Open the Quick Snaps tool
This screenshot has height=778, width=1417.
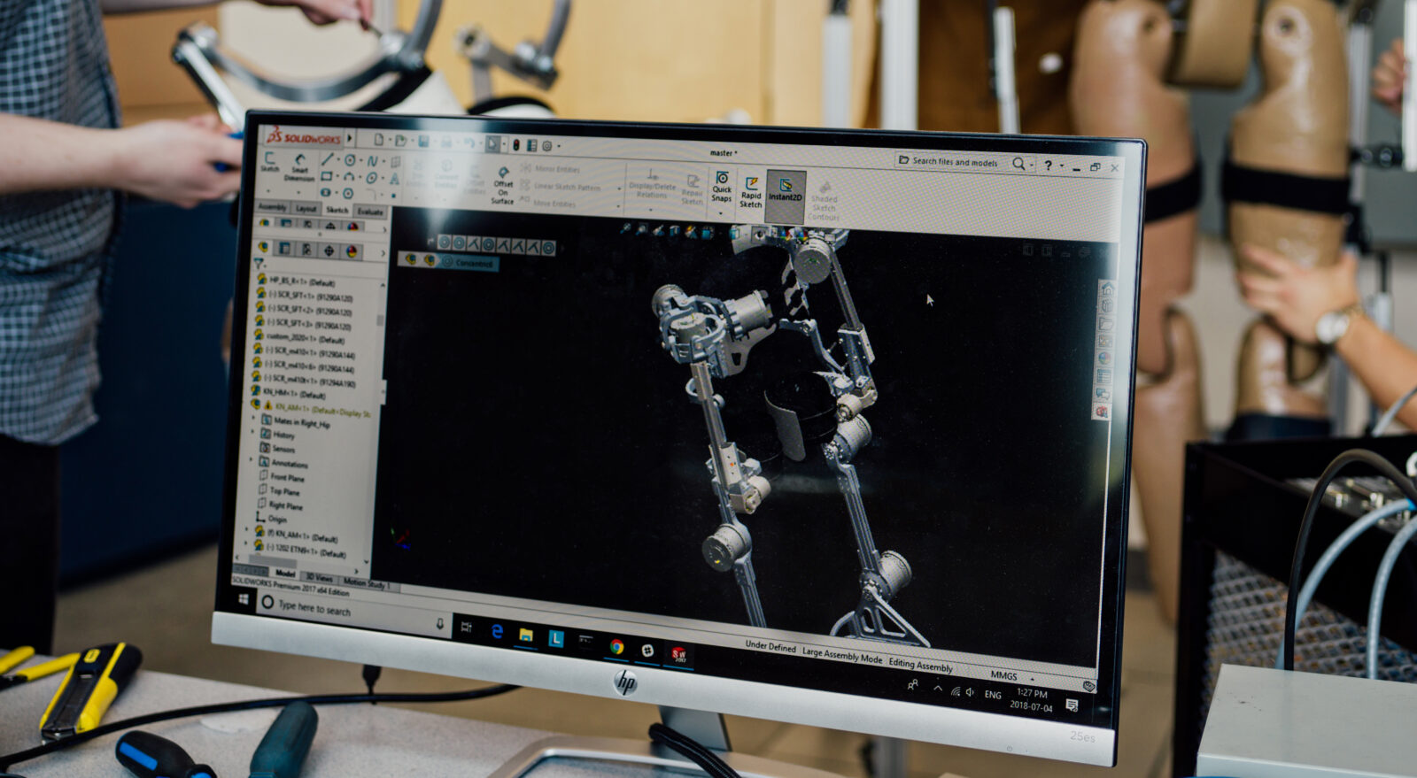(722, 187)
